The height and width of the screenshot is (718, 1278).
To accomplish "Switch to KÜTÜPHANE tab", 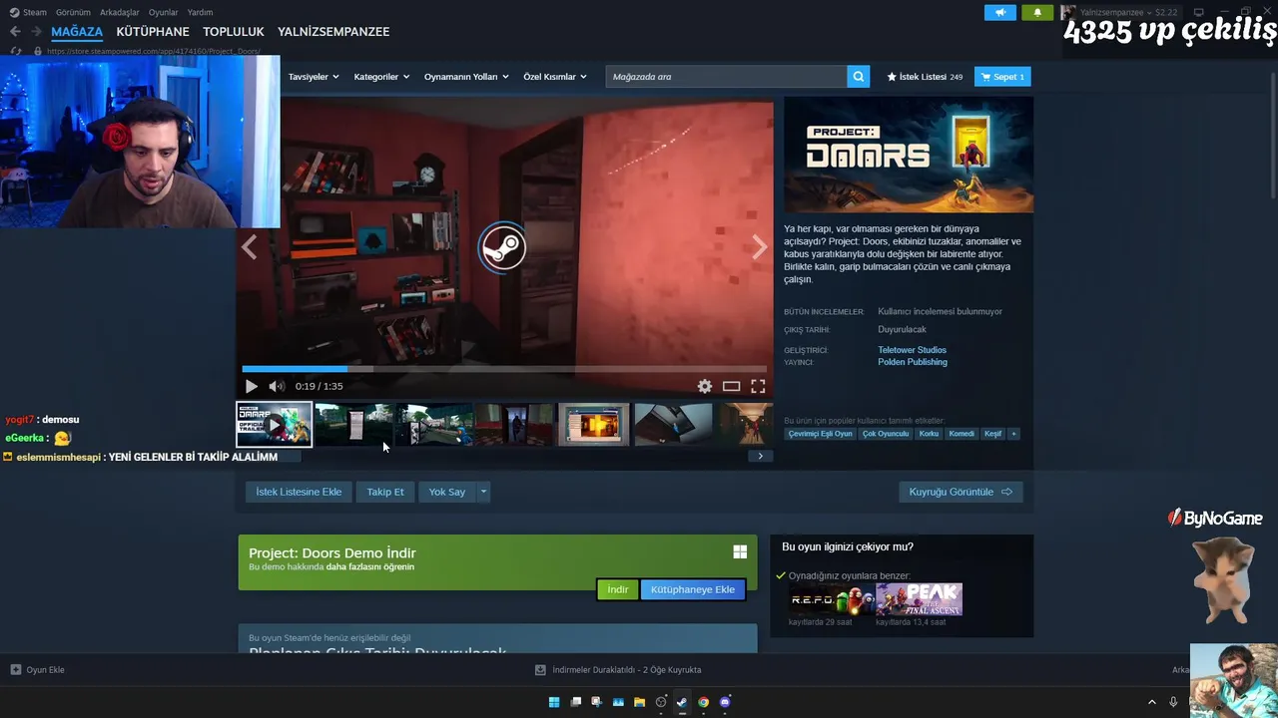I will [x=153, y=32].
